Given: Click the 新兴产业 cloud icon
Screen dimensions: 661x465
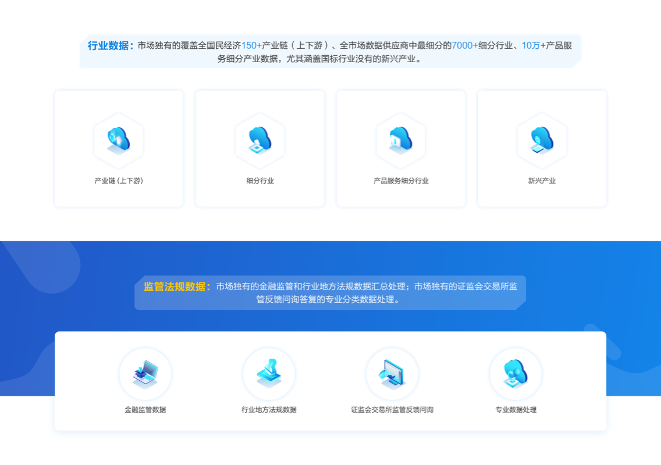Looking at the screenshot, I should click(x=541, y=139).
